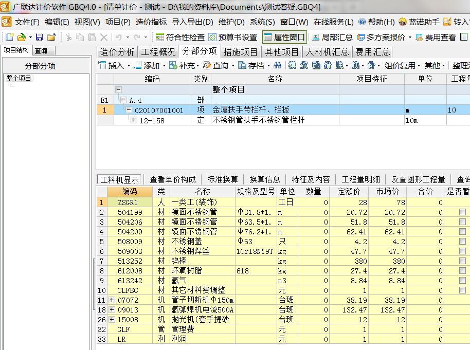Tick checkbox in 环氧树脂 row

(462, 270)
